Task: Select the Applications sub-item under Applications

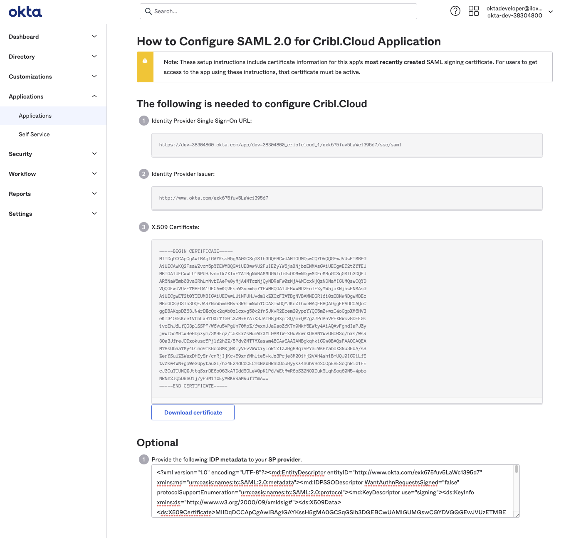Action: 35,116
